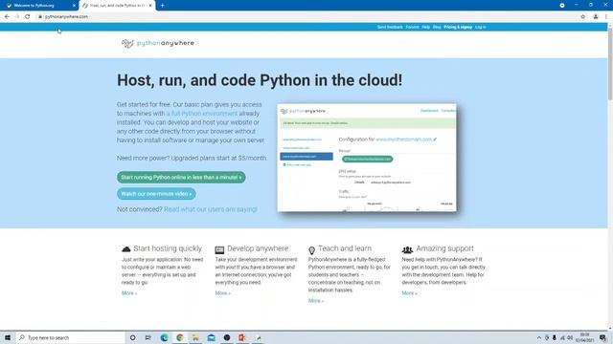
Task: Reload the pythonanywhere.com page
Action: pyautogui.click(x=28, y=17)
